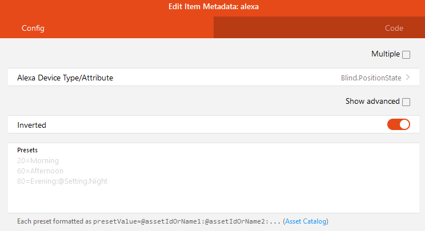425x231 pixels.
Task: Switch to the Config tab
Action: click(x=33, y=28)
